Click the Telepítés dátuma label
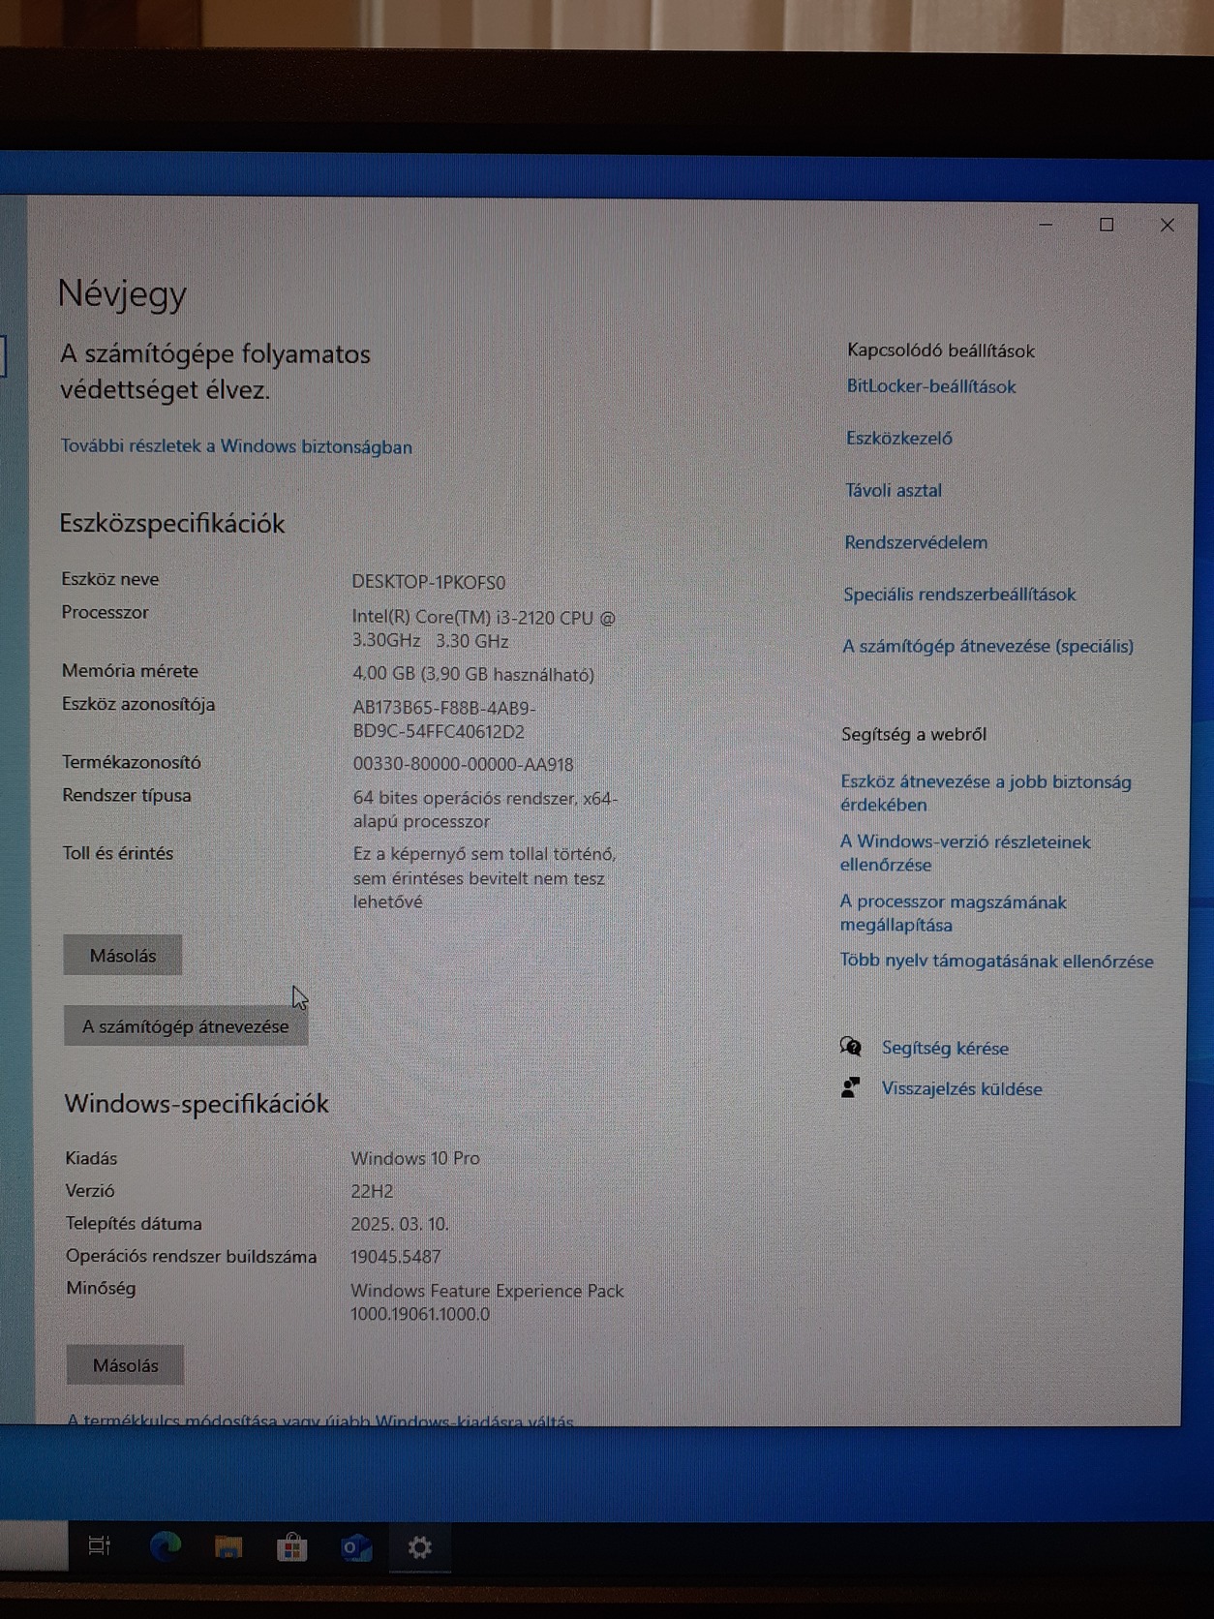This screenshot has height=1619, width=1214. [134, 1223]
